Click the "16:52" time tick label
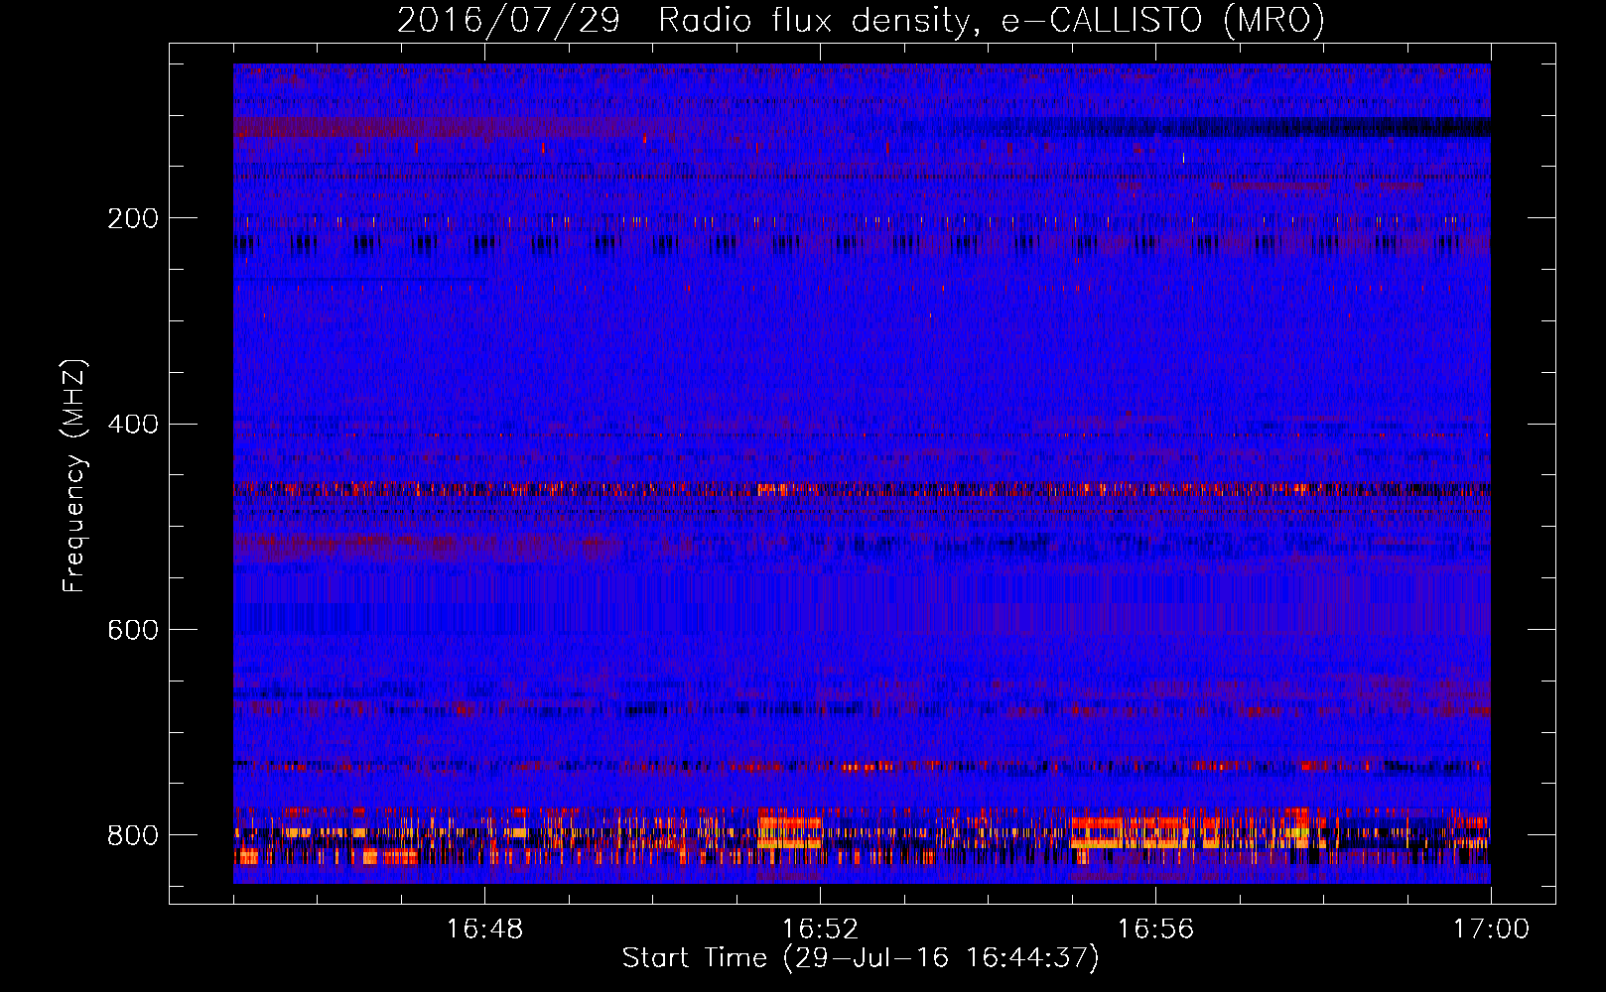Image resolution: width=1606 pixels, height=992 pixels. [x=820, y=930]
